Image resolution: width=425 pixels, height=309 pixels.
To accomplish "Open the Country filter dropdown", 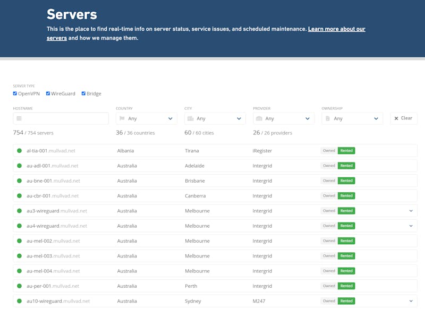I will (x=147, y=118).
